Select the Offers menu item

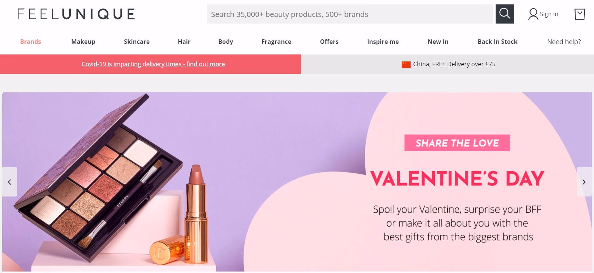pyautogui.click(x=329, y=42)
